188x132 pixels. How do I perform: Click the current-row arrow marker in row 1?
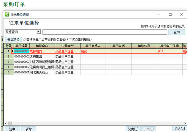pos(12,51)
